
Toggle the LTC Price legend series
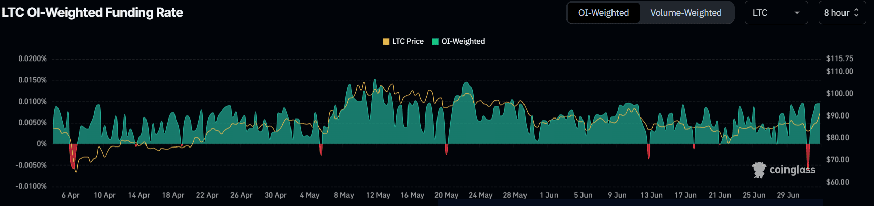403,41
